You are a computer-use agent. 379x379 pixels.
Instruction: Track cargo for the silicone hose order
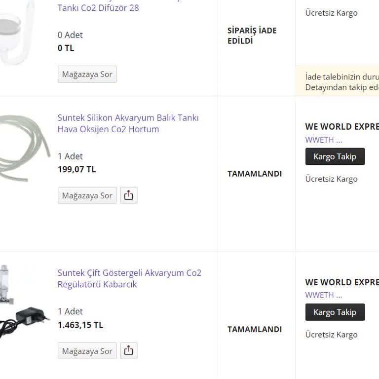pos(335,156)
